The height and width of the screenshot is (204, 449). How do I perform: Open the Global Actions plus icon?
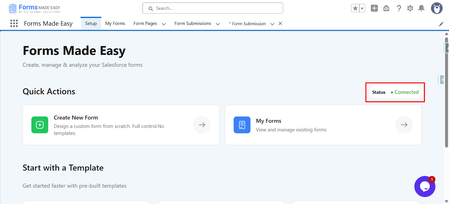pos(374,8)
